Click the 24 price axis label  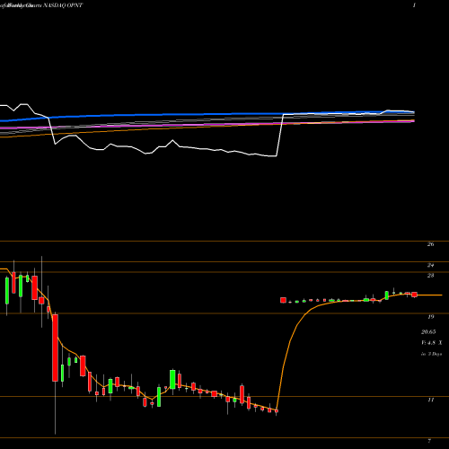tap(430, 265)
